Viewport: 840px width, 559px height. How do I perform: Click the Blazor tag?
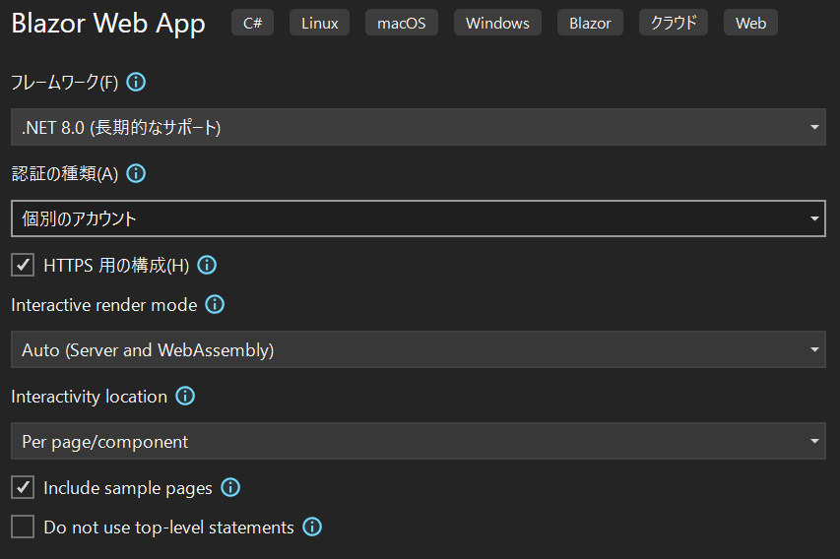tap(590, 23)
